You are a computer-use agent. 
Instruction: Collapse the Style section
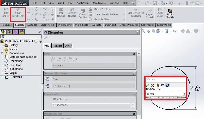coord(134,54)
